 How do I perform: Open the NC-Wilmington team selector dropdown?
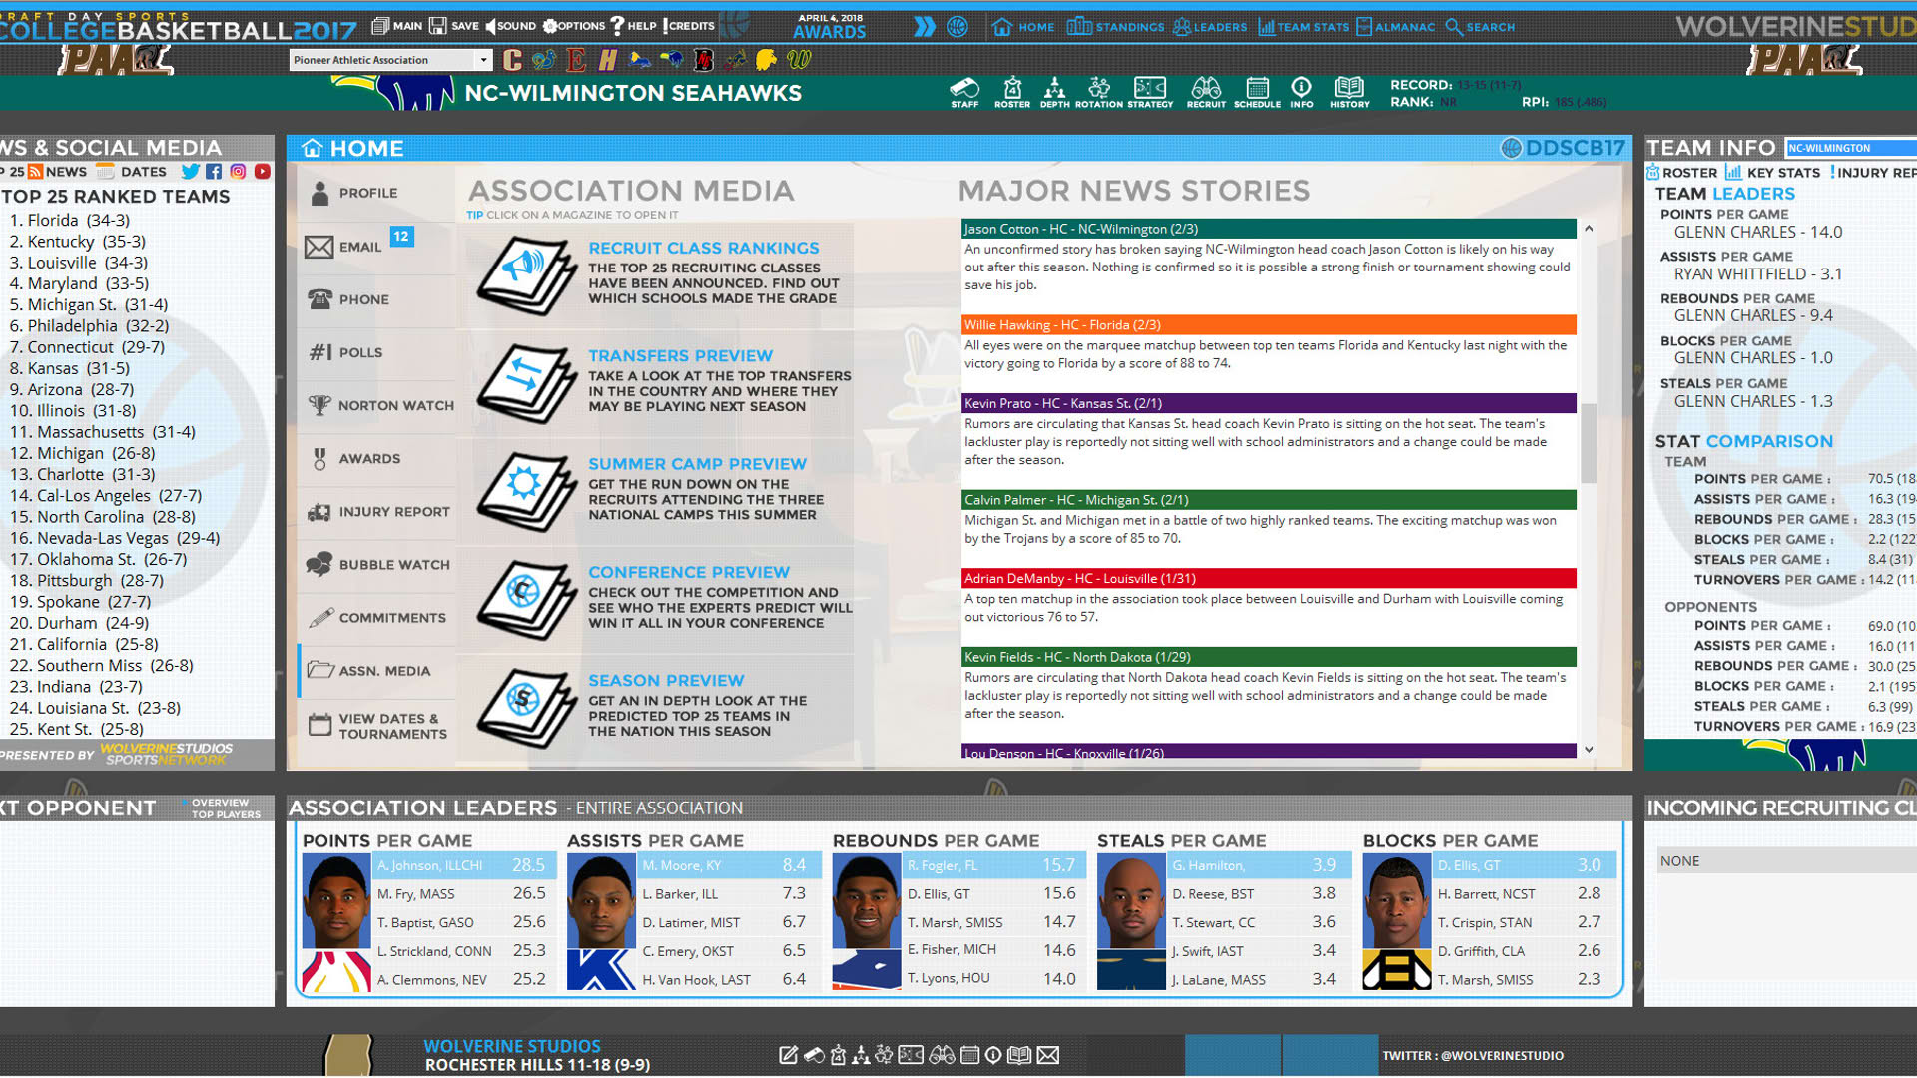pyautogui.click(x=1850, y=148)
